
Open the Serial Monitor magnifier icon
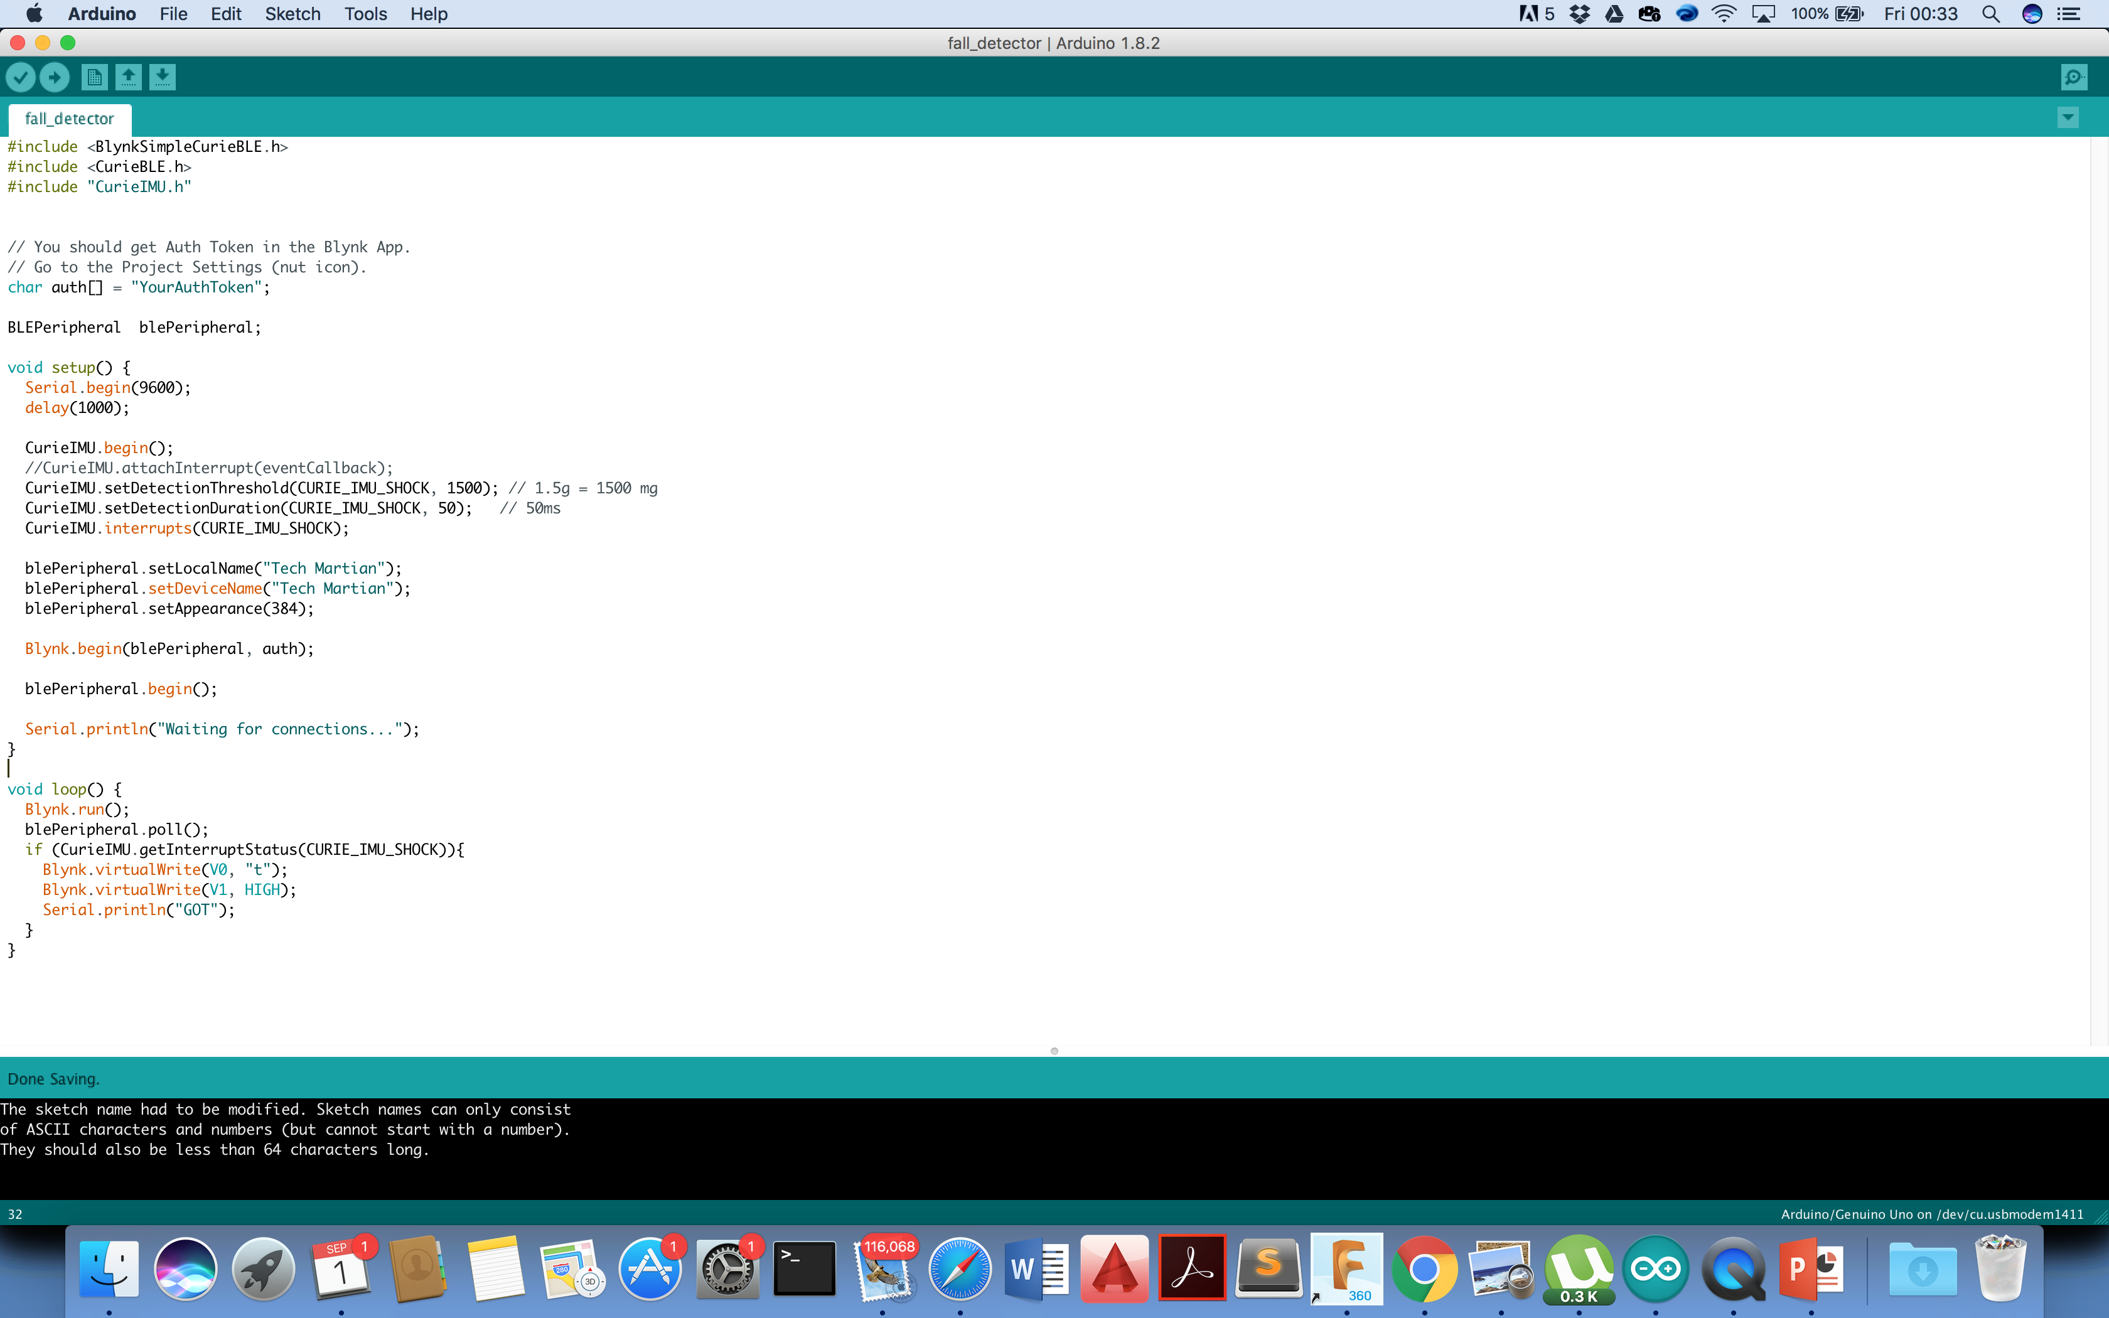click(x=2074, y=78)
